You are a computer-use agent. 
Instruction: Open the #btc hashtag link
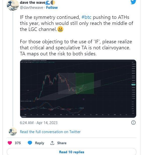click(x=86, y=17)
